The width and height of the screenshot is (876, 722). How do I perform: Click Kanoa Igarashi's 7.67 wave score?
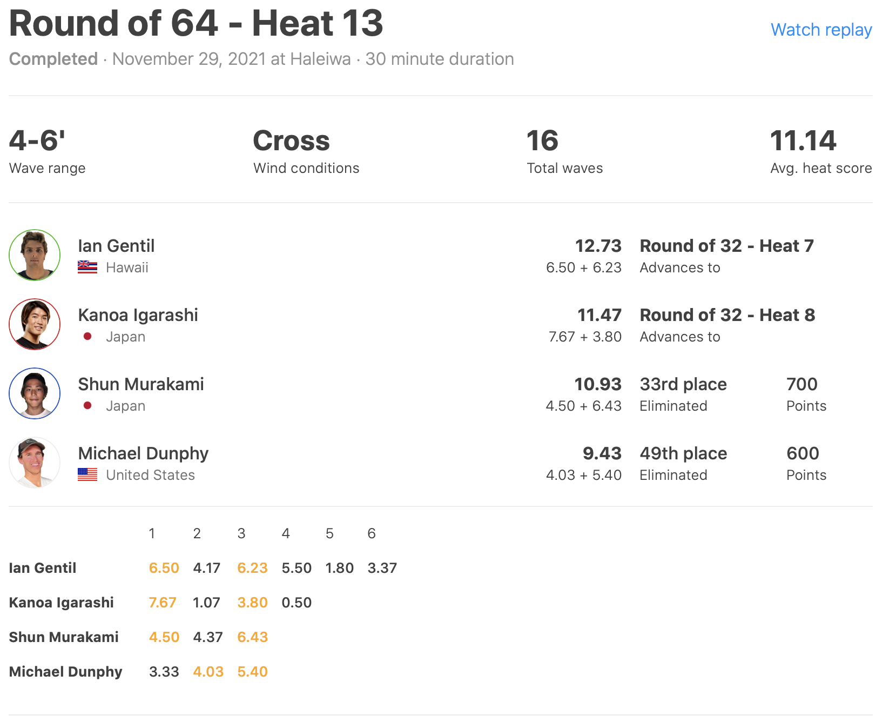pyautogui.click(x=163, y=603)
